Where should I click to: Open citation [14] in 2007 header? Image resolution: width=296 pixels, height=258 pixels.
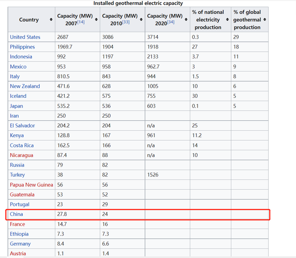pos(81,22)
